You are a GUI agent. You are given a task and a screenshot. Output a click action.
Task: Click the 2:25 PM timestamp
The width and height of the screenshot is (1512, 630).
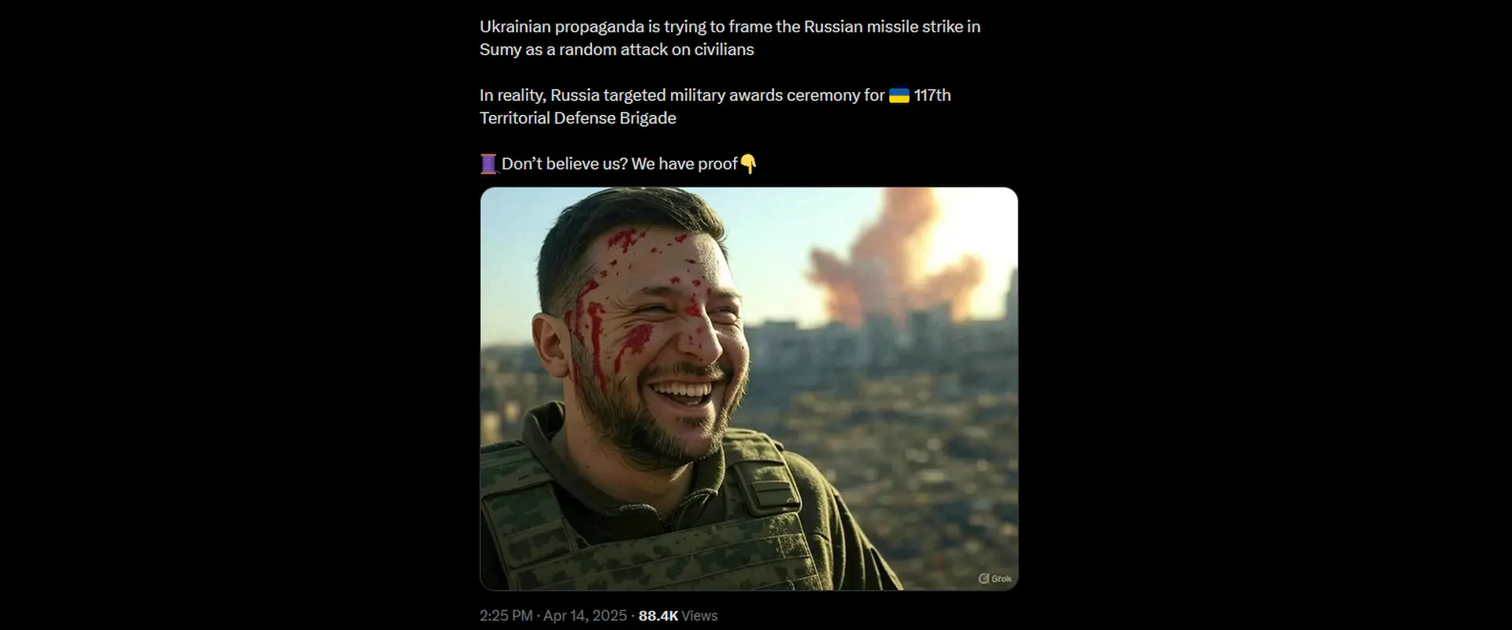[x=506, y=615]
